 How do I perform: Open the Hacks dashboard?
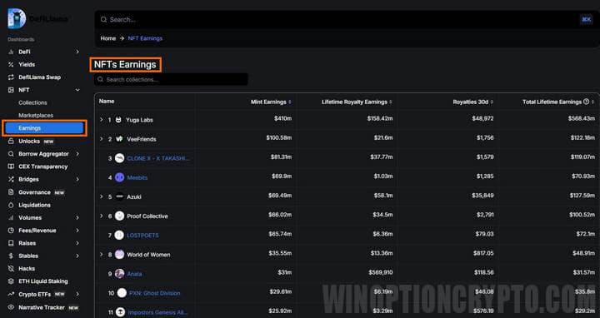pyautogui.click(x=27, y=269)
